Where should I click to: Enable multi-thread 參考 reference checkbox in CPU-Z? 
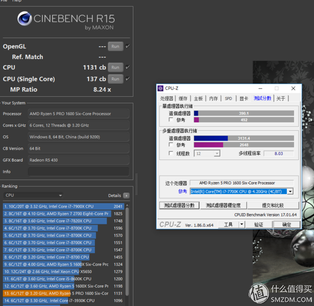pos(171,144)
